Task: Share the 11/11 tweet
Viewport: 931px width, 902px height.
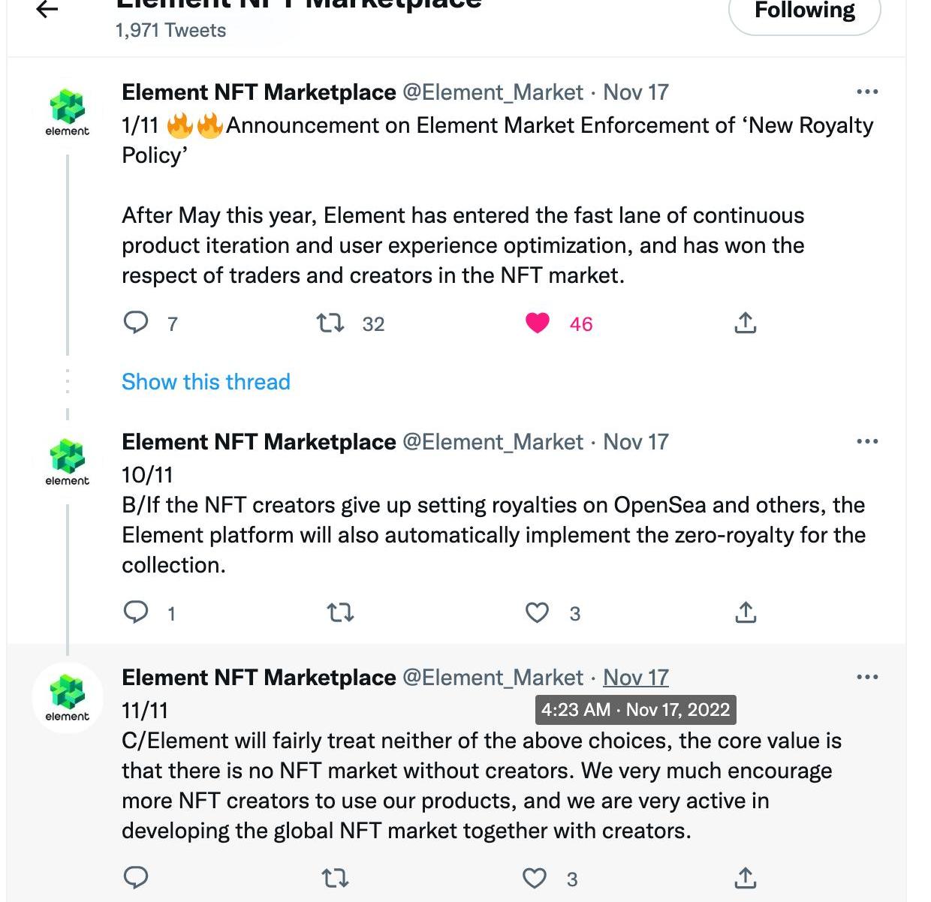Action: 745,877
